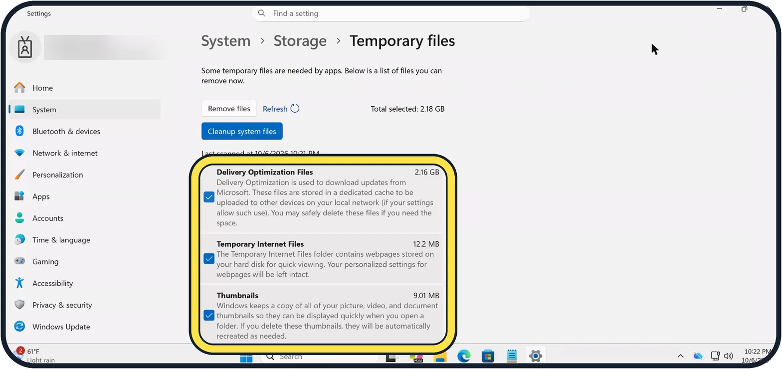
Task: Select Accounts in the sidebar
Action: coord(48,218)
